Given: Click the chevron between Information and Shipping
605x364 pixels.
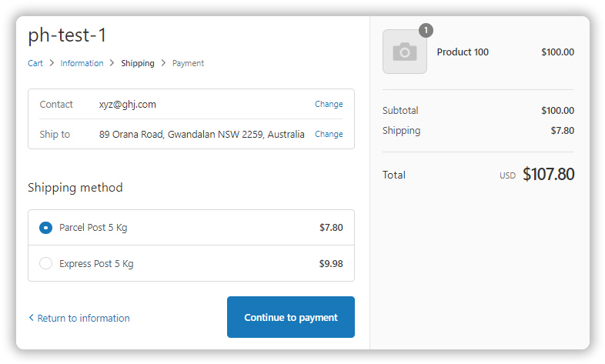Looking at the screenshot, I should coord(112,63).
